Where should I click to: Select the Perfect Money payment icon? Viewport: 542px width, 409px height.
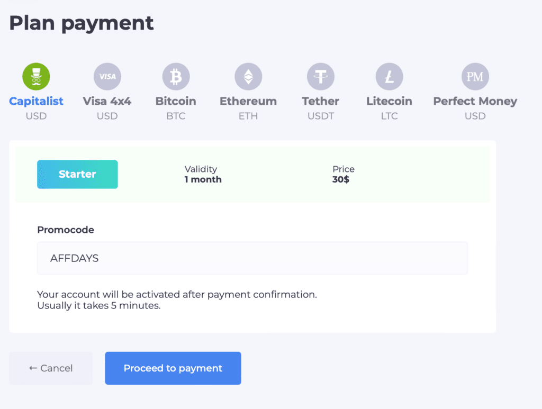pyautogui.click(x=475, y=76)
